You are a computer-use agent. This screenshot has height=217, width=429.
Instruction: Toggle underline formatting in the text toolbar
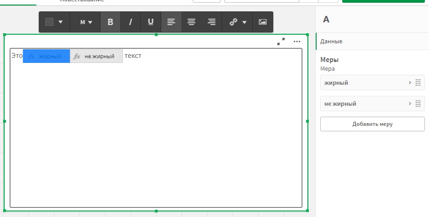(x=150, y=22)
